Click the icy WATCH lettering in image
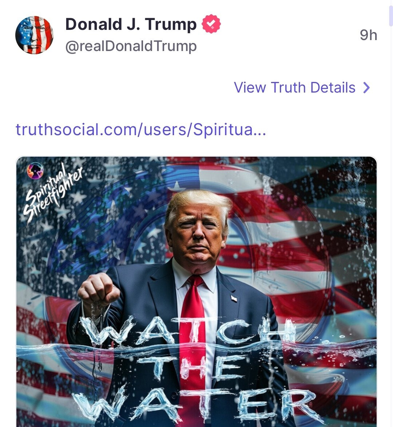Screen dimensions: 393x427 pyautogui.click(x=188, y=331)
